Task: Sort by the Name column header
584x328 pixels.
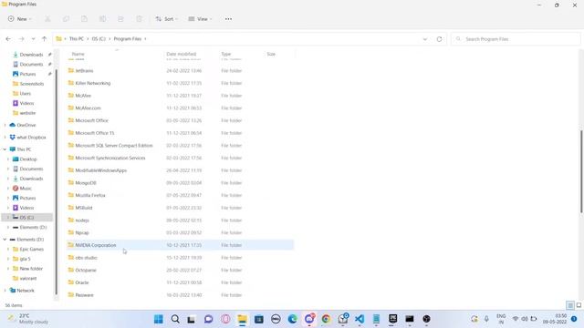Action: [78, 54]
